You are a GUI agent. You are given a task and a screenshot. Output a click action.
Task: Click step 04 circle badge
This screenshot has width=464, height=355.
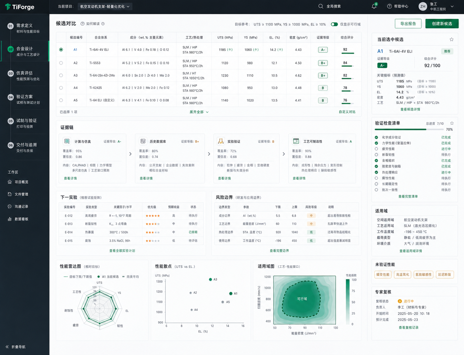[x=11, y=97]
